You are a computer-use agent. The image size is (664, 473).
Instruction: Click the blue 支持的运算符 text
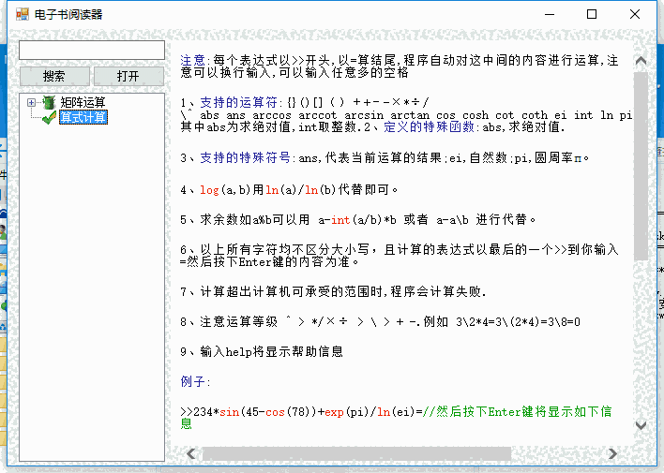pyautogui.click(x=238, y=102)
